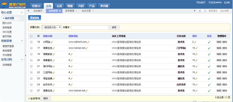
Task: Click the 搜索 search button
Action: point(114,27)
